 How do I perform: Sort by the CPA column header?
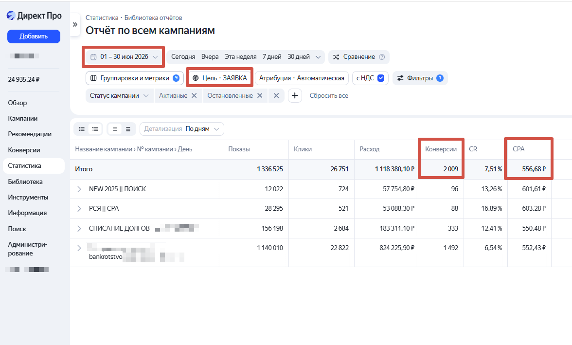[x=518, y=149]
